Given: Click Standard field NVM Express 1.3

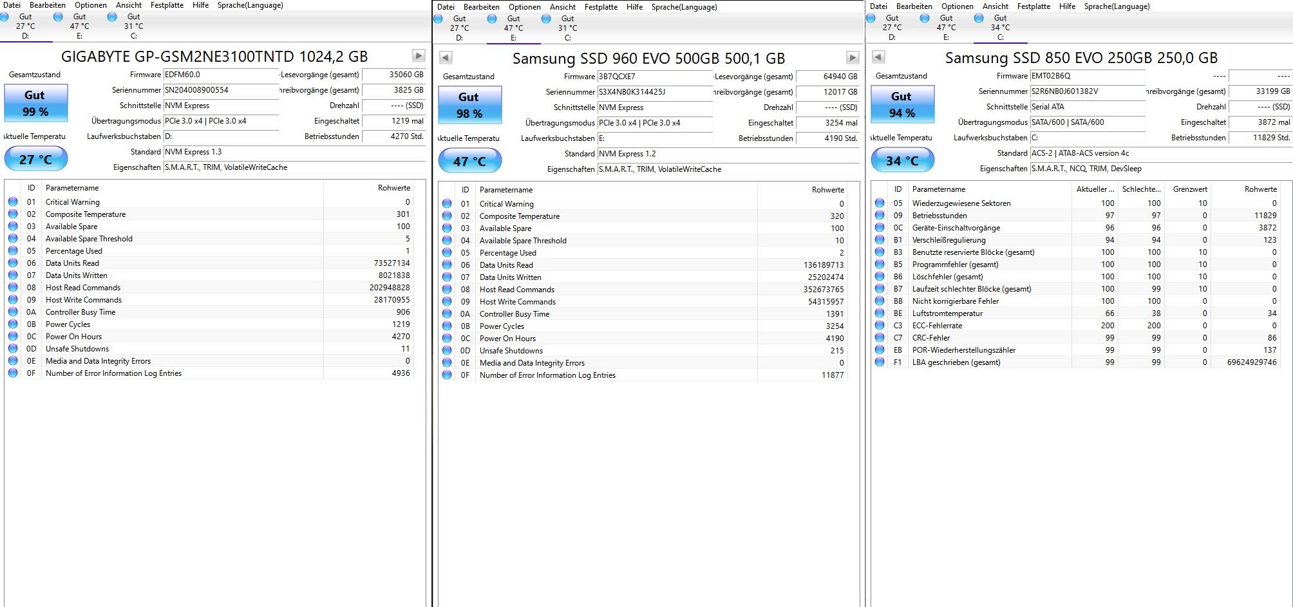Looking at the screenshot, I should click(294, 152).
